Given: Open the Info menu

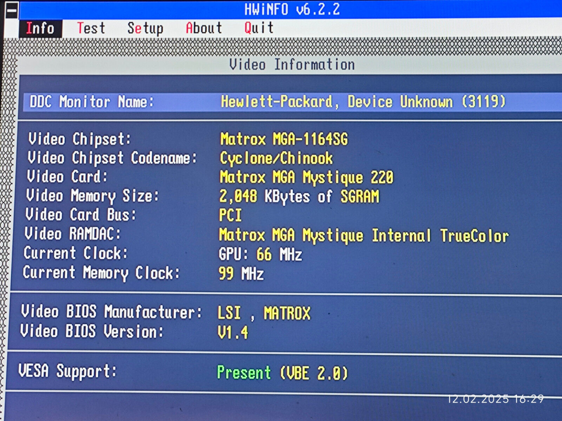Looking at the screenshot, I should coord(40,28).
